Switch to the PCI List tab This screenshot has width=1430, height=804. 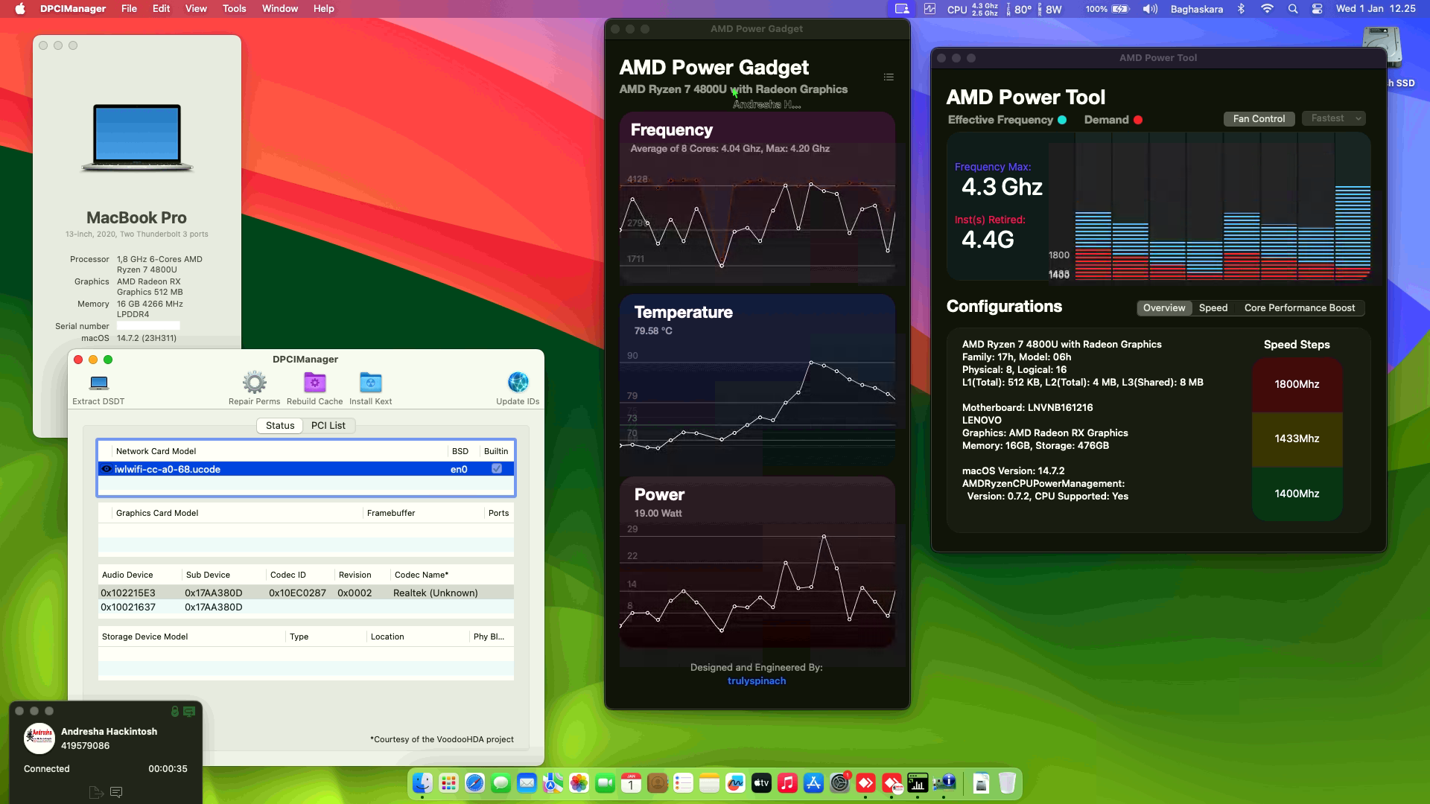click(328, 425)
